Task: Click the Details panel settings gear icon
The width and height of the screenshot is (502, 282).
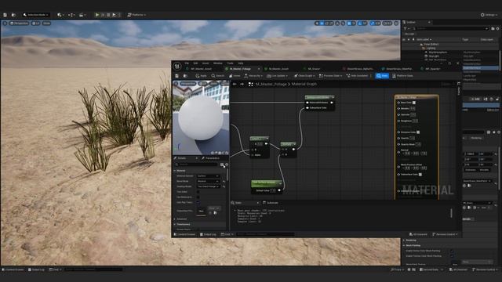Action: [227, 164]
